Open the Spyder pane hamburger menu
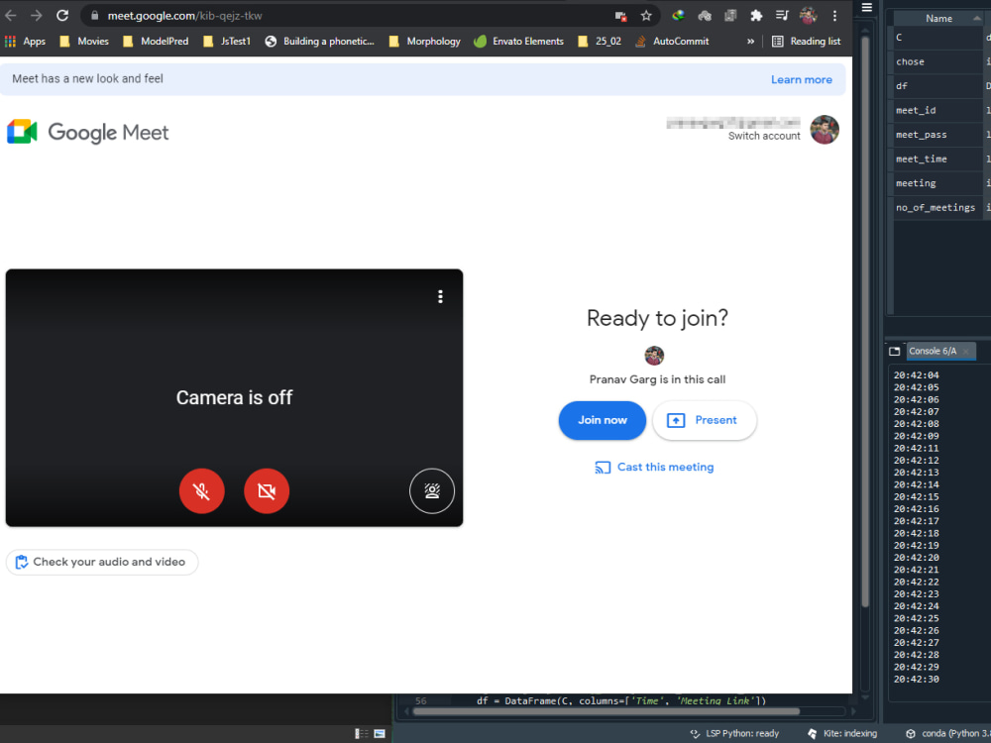 click(x=867, y=8)
